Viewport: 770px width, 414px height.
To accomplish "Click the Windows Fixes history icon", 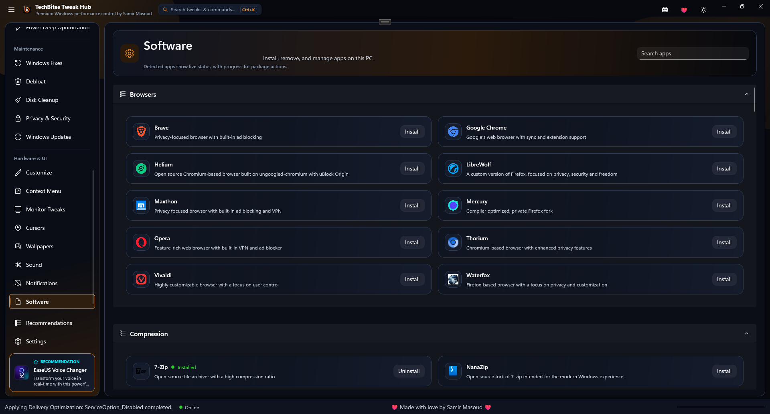I will click(18, 63).
